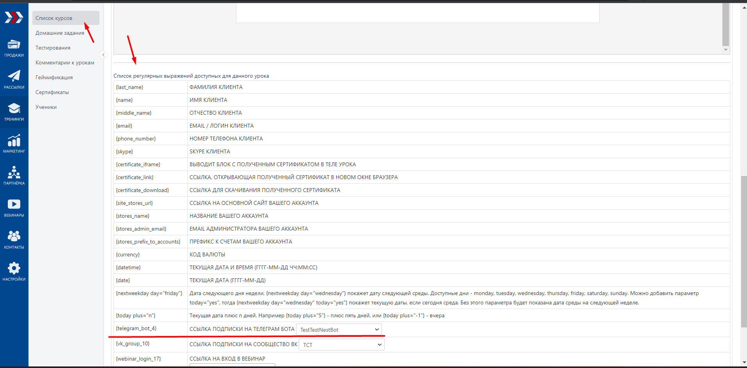Open the Вебинары play icon
747x368 pixels.
(14, 208)
